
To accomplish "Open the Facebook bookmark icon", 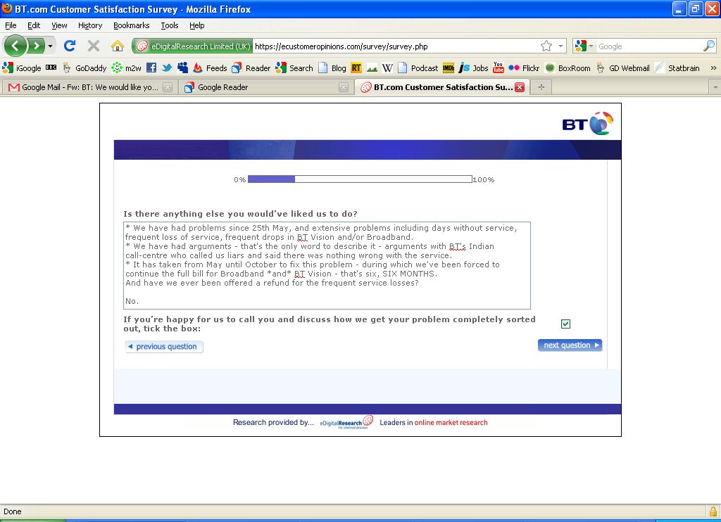I will (x=151, y=68).
